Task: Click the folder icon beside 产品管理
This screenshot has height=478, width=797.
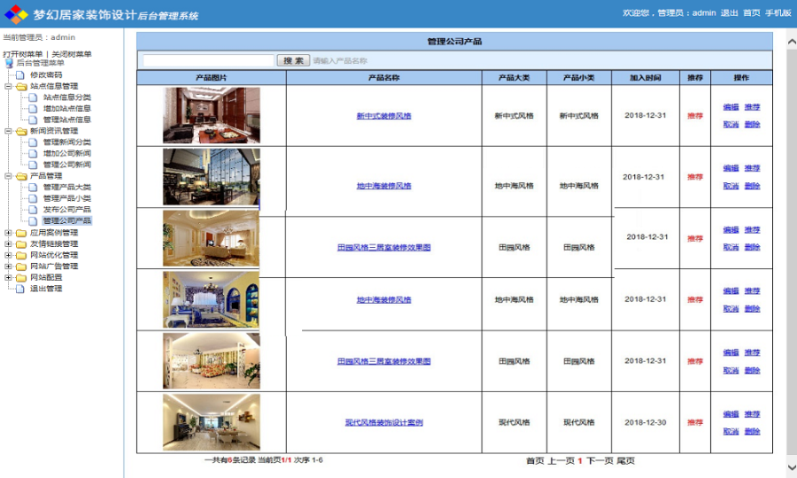Action: pos(21,176)
